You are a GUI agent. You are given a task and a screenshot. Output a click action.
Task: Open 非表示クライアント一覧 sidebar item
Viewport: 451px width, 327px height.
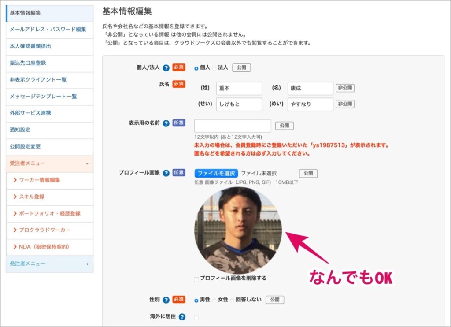pos(49,80)
